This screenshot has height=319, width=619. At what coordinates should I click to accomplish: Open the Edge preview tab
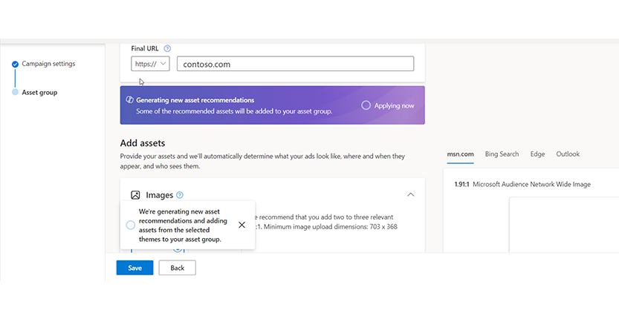(537, 154)
